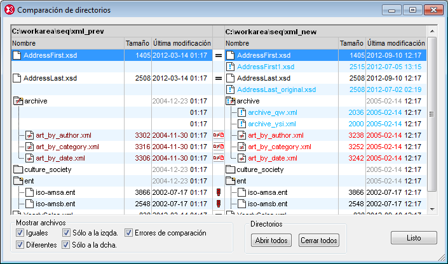Click the archive_qw.xml file icon in right pane
Image resolution: width=448 pixels, height=264 pixels.
(241, 112)
